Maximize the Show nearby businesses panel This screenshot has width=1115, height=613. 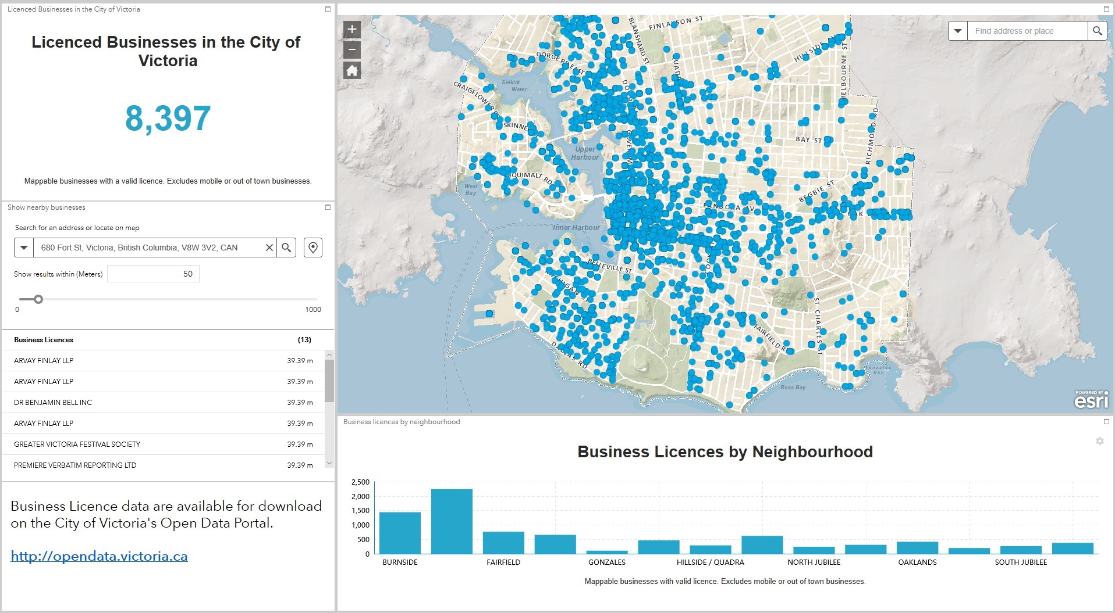328,207
